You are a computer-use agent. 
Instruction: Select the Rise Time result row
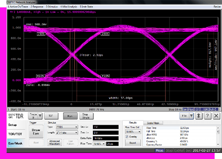tap(179, 128)
